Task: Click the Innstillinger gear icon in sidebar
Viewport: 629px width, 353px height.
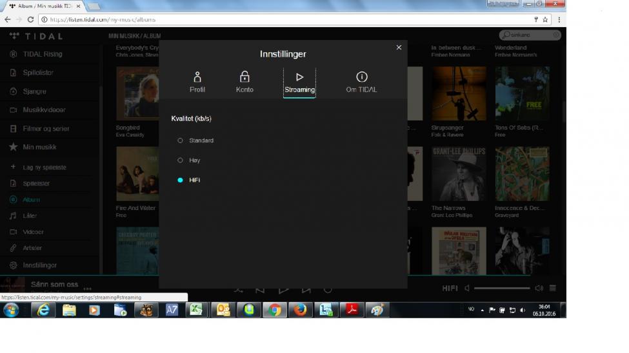Action: pyautogui.click(x=14, y=265)
